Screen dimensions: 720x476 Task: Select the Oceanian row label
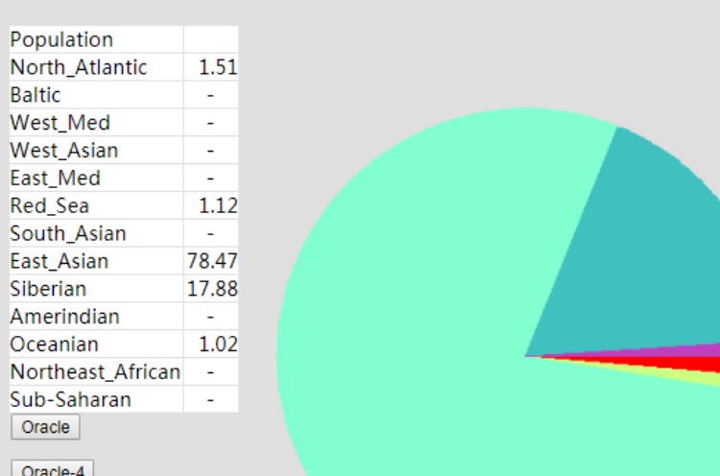[x=96, y=344]
